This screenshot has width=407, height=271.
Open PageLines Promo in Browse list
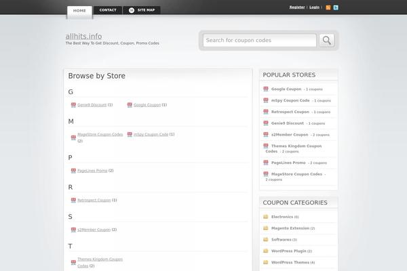92,171
